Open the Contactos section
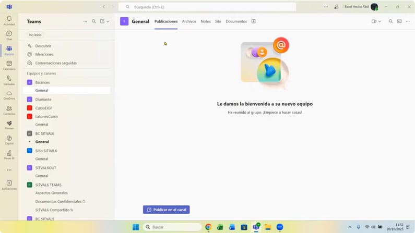 (9, 110)
